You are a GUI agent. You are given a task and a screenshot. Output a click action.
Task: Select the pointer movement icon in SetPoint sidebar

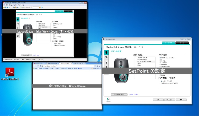pos(106,57)
